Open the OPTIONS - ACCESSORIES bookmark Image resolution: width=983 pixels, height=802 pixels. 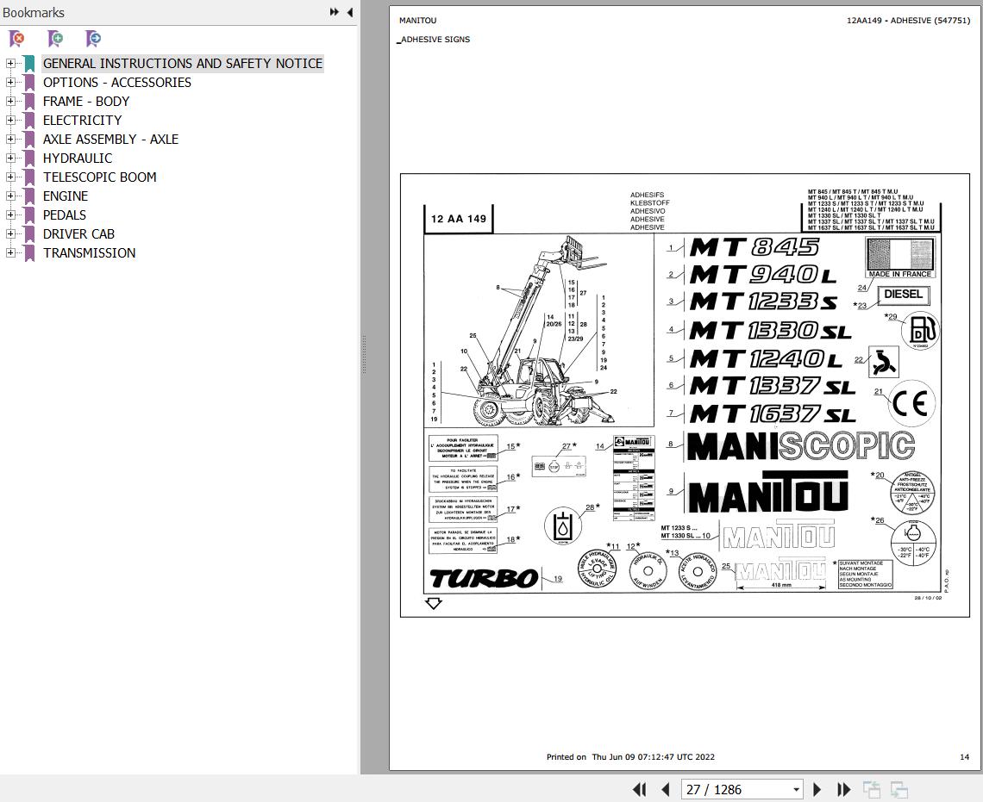[117, 82]
